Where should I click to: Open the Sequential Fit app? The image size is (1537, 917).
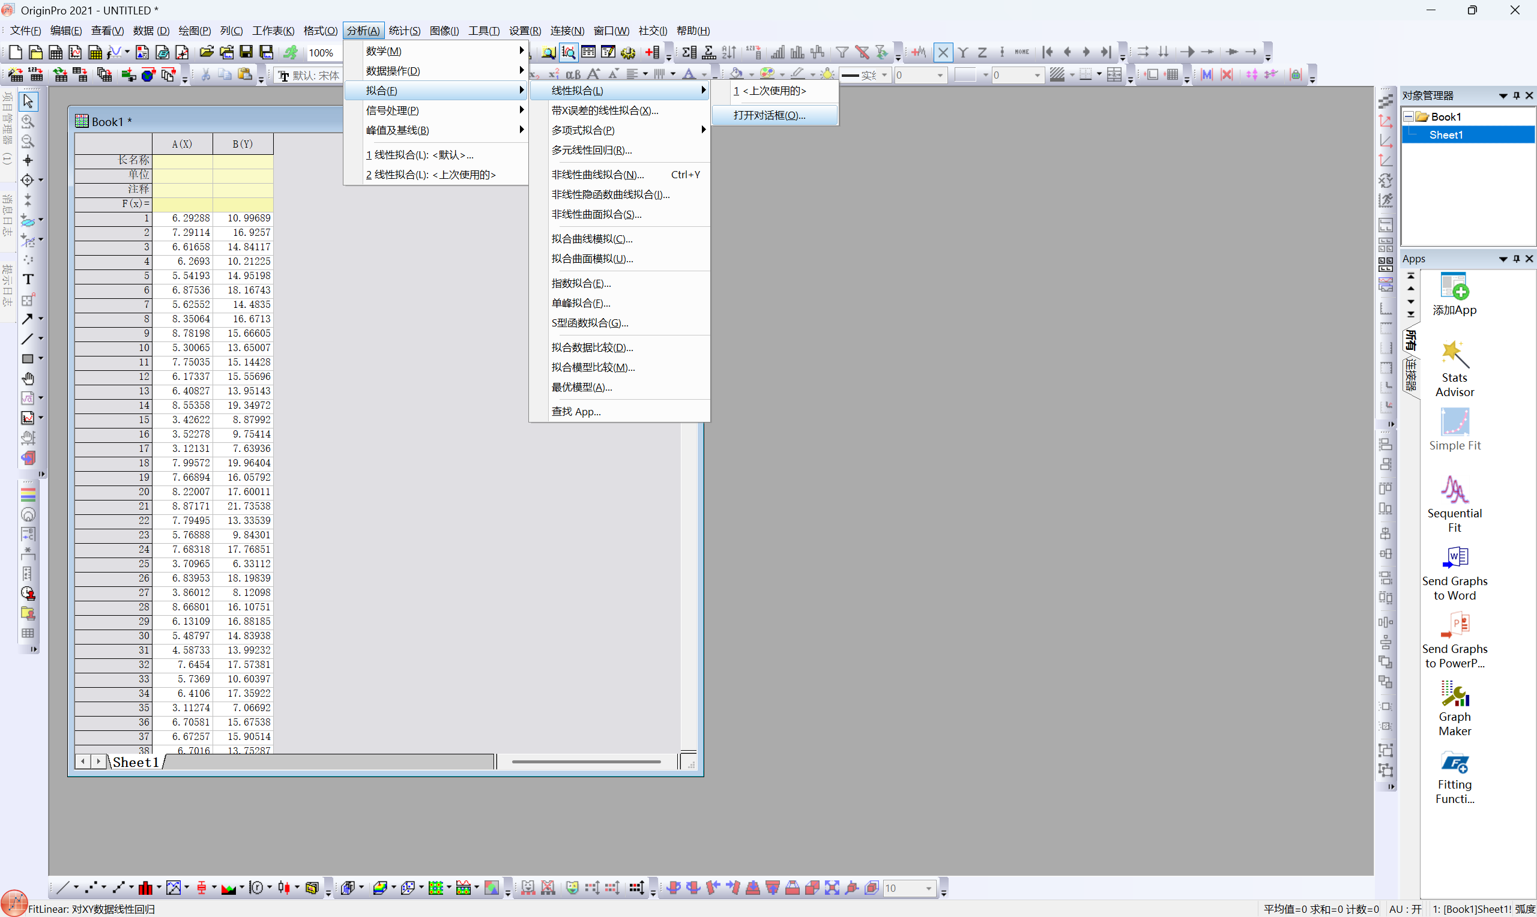click(1454, 504)
